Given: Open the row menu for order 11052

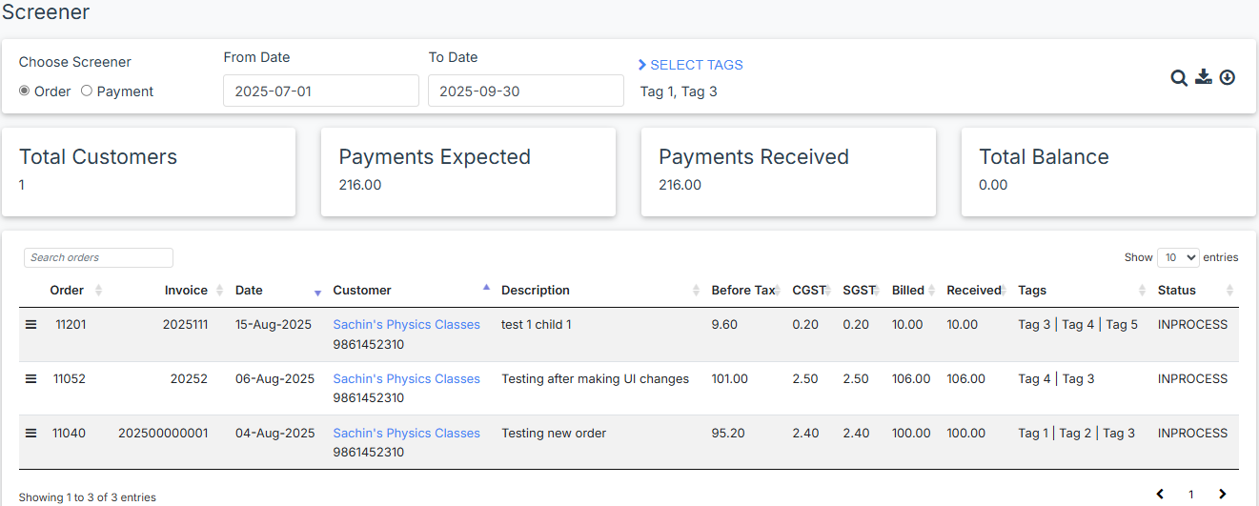Looking at the screenshot, I should [30, 379].
